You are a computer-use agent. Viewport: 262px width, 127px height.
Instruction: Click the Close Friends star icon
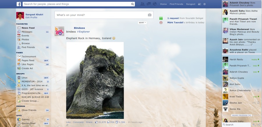click(x=19, y=110)
